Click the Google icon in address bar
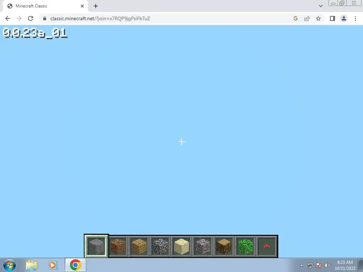Image resolution: width=363 pixels, height=272 pixels. (295, 18)
